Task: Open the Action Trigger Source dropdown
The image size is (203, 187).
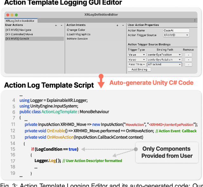Action: (176, 35)
